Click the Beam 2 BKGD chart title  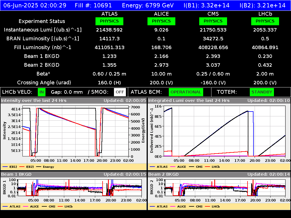coord(163,174)
